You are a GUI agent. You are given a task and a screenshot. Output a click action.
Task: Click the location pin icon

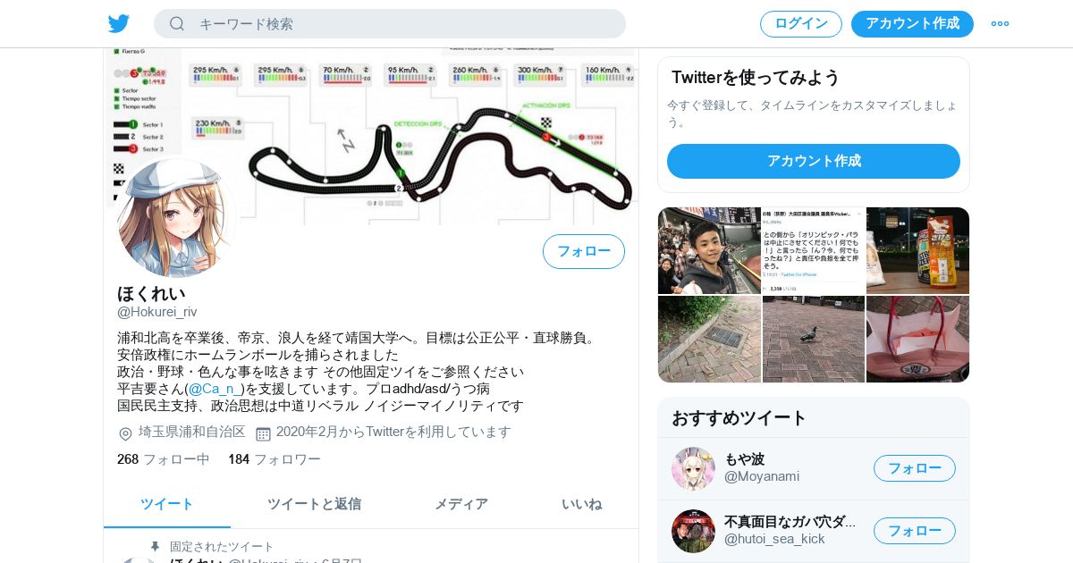125,433
